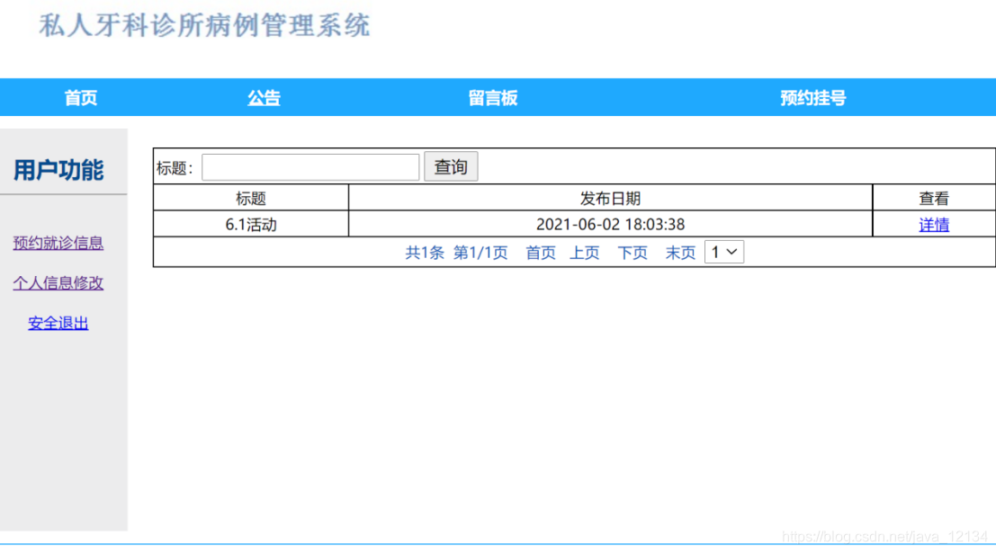Go to pagination 首页 first page link

[541, 252]
